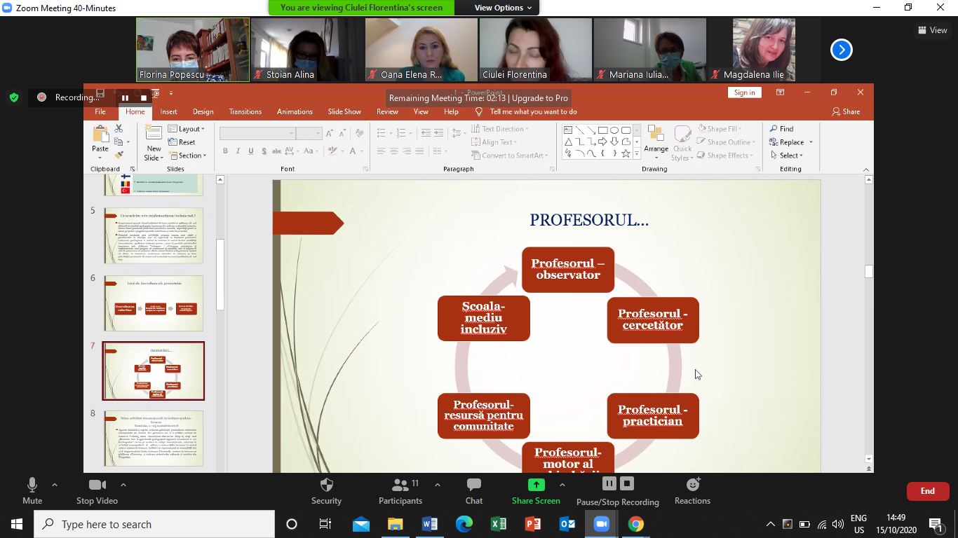
Task: Click the slide area vertical scrollbar thumb
Action: (869, 272)
